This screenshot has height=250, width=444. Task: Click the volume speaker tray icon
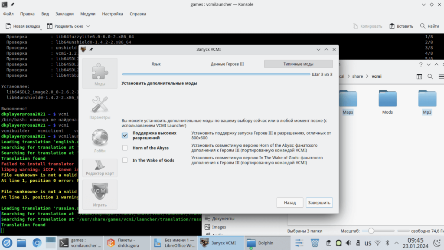point(348,243)
